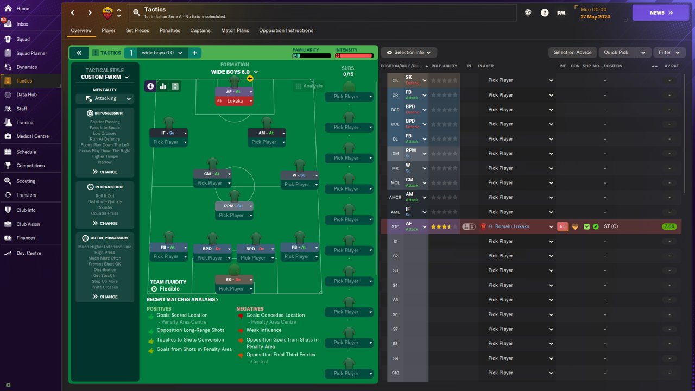
Task: Open the Dynamics section
Action: pyautogui.click(x=27, y=67)
